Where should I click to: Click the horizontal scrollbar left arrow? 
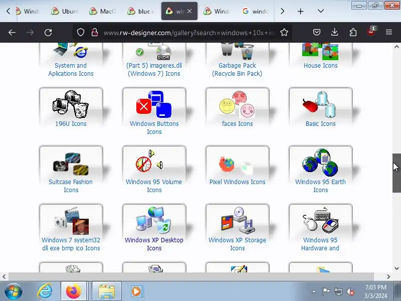pyautogui.click(x=4, y=276)
